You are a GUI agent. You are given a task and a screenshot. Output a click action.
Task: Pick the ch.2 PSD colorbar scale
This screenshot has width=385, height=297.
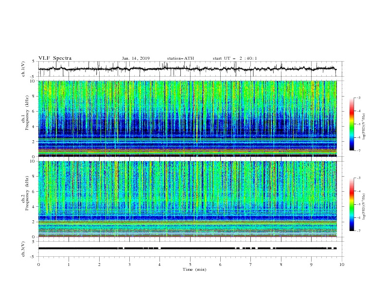pyautogui.click(x=351, y=204)
